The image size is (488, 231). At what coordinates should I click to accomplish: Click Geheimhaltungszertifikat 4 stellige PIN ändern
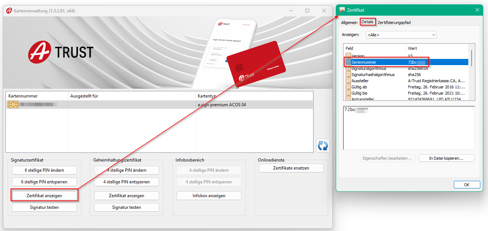pyautogui.click(x=127, y=170)
